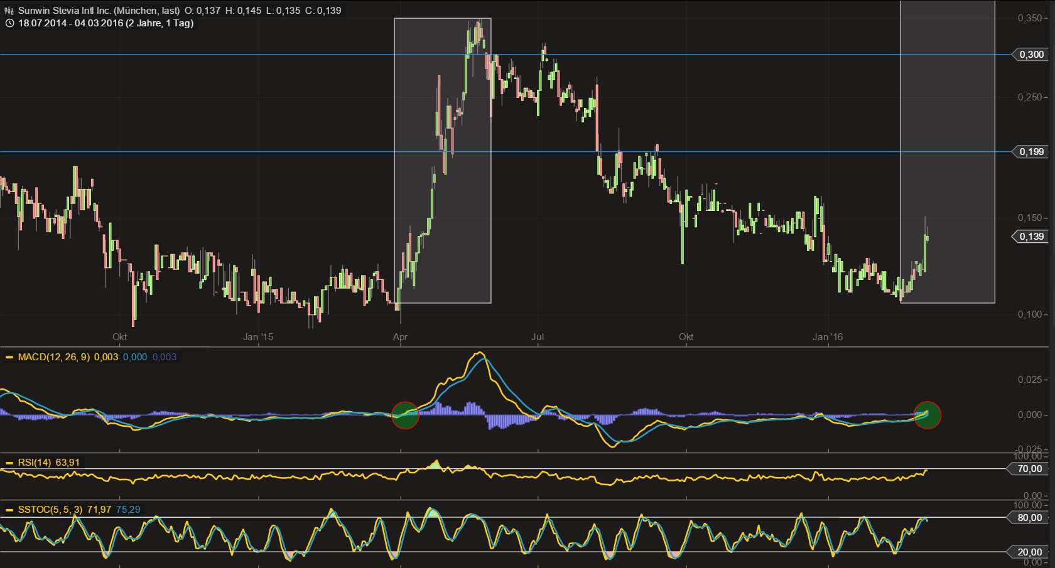Click the "Apr" time axis label
The image size is (1055, 568).
coord(400,337)
